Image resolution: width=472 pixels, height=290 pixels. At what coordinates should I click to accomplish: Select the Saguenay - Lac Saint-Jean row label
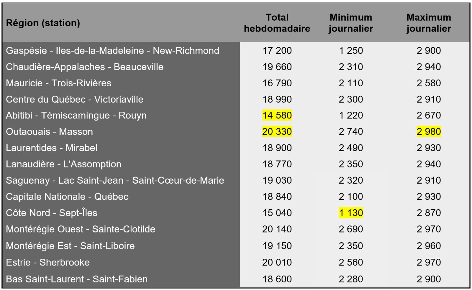(115, 180)
